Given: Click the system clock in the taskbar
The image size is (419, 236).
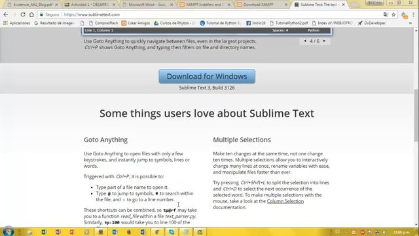Looking at the screenshot, I should [401, 232].
